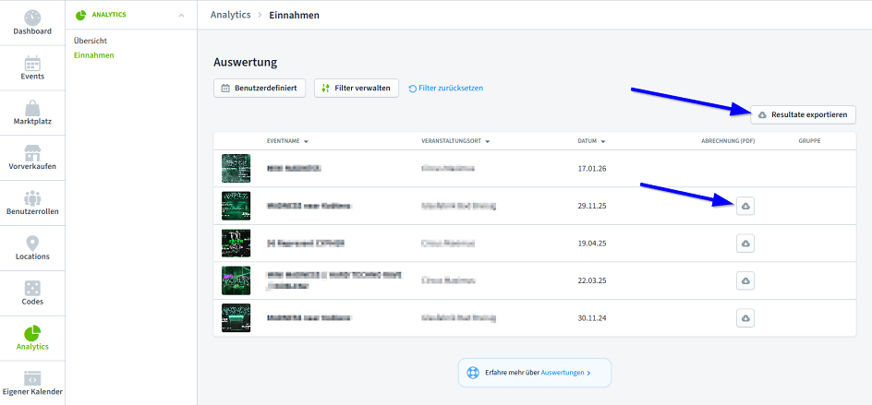Open Dashboard from the sidebar
The height and width of the screenshot is (405, 872).
(32, 22)
